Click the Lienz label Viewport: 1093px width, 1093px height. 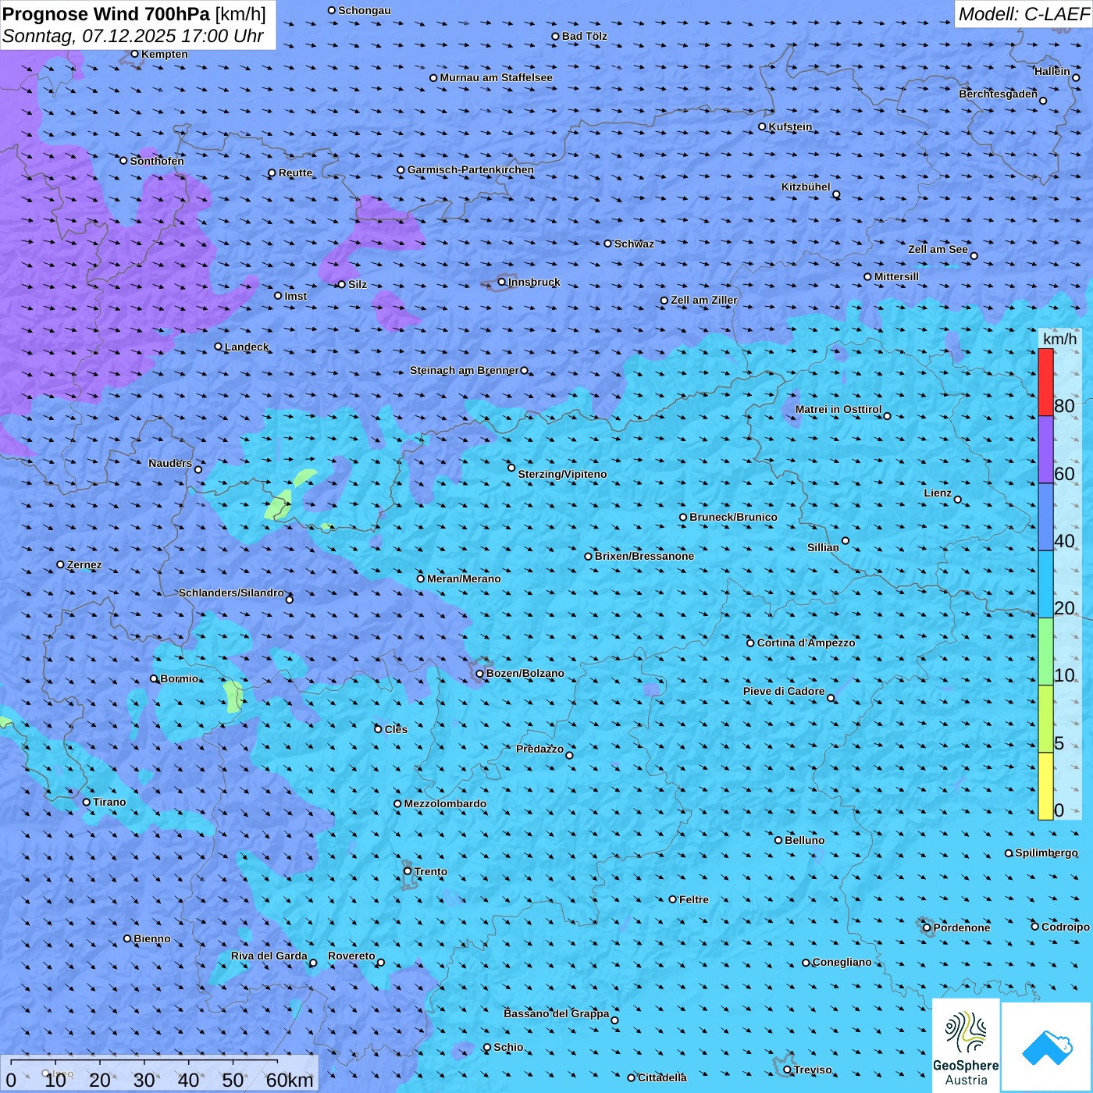point(938,493)
